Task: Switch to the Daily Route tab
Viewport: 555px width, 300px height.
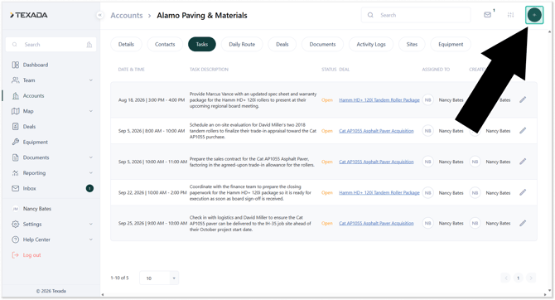Action: 242,44
